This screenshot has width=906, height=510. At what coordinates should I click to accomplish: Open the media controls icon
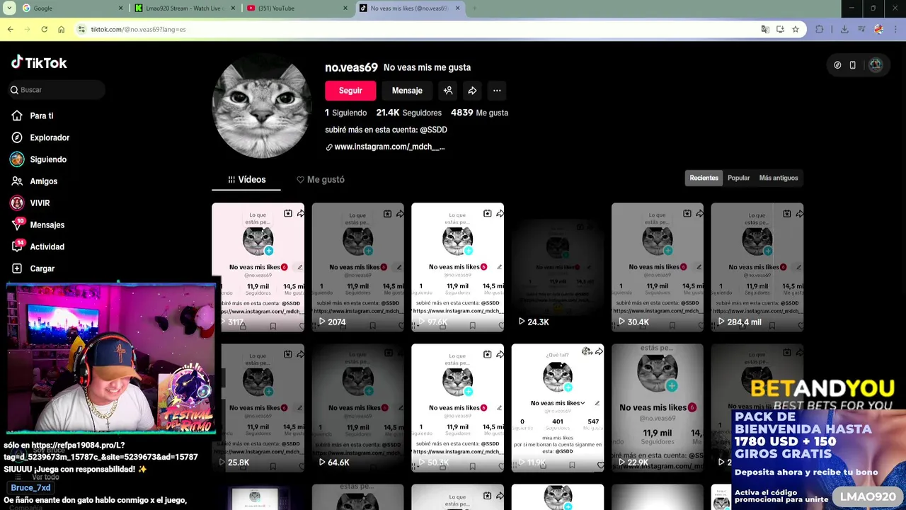pyautogui.click(x=861, y=29)
